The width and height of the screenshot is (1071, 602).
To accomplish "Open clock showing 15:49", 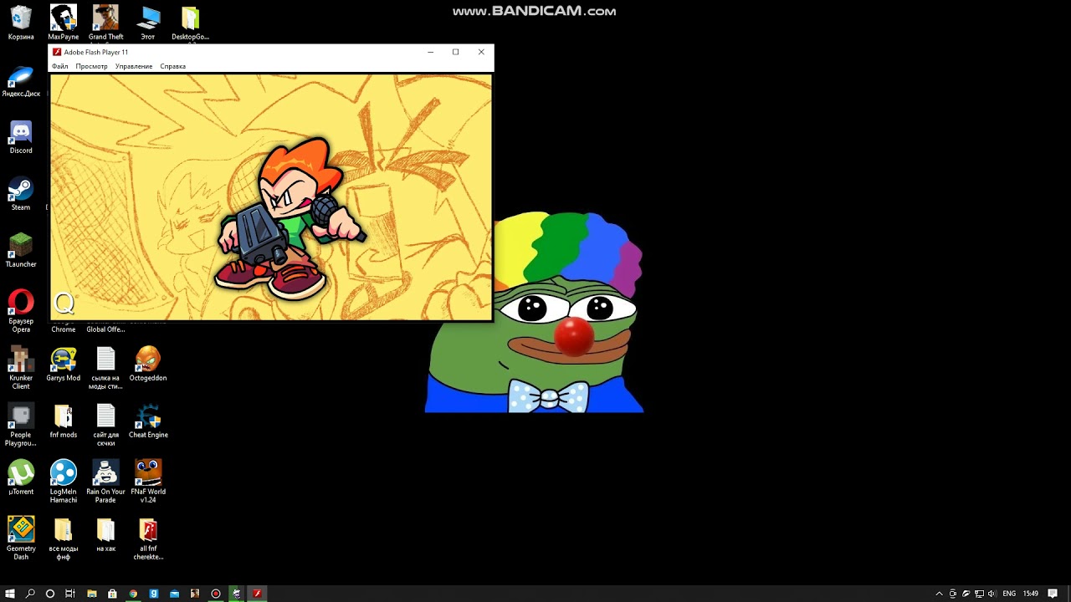I will 1031,594.
